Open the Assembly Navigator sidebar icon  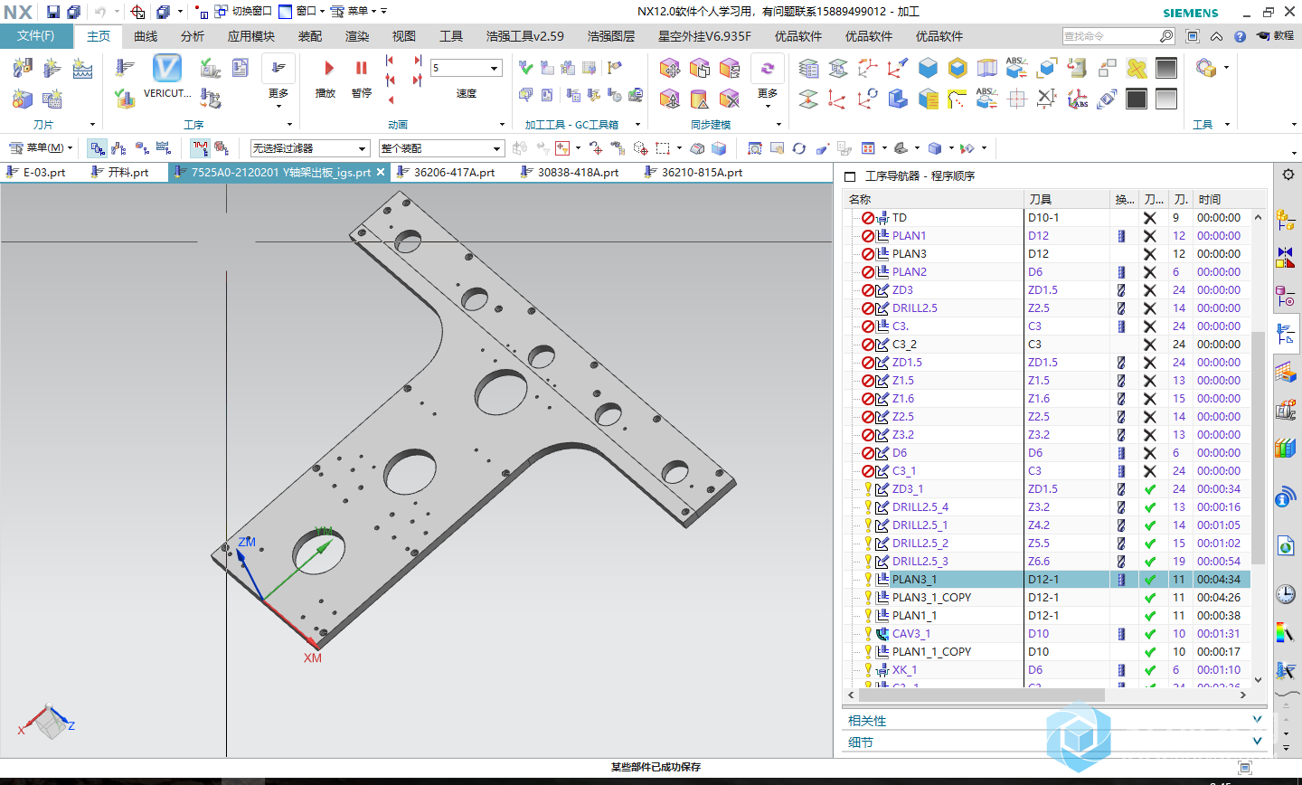coord(1285,219)
